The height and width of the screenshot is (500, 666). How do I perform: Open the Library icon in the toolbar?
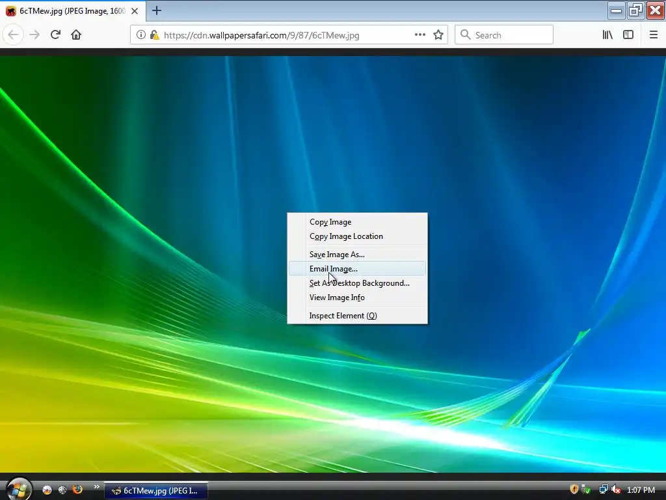tap(607, 35)
